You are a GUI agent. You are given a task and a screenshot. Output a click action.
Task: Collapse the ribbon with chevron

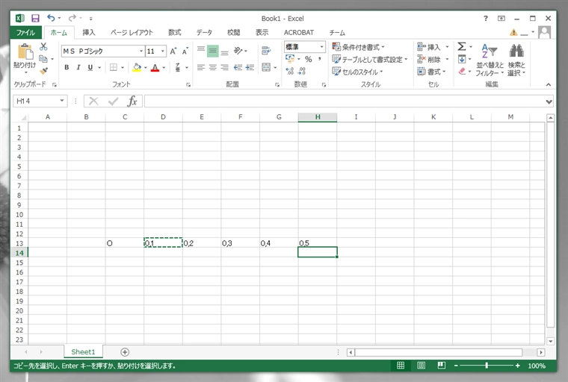click(549, 84)
